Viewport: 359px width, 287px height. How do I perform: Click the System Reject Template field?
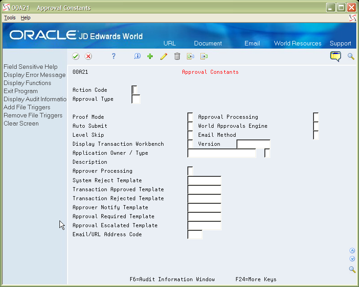(x=204, y=180)
